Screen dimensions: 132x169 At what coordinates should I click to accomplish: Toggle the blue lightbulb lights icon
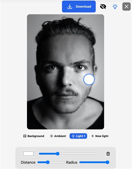(115, 7)
